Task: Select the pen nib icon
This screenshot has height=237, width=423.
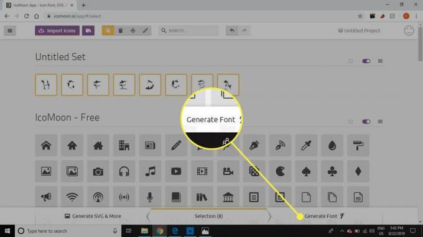Action: (254, 146)
